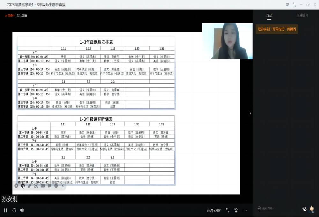Click the link icon beside the like button
Image resolution: width=319 pixels, height=217 pixels.
(304, 208)
